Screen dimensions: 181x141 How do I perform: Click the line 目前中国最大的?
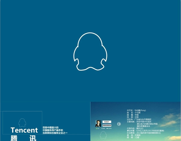click(x=51, y=127)
